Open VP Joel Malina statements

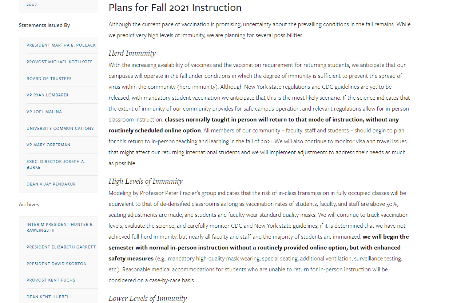click(x=44, y=112)
